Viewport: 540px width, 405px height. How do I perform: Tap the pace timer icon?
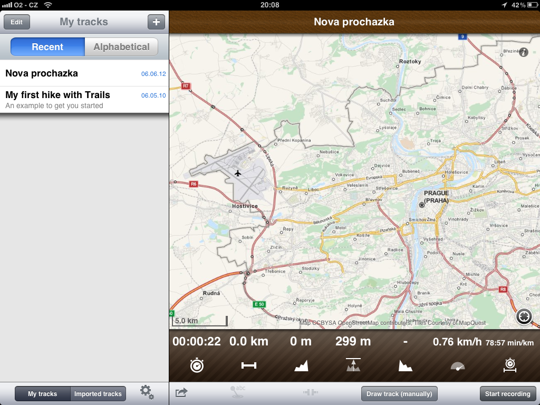[510, 365]
